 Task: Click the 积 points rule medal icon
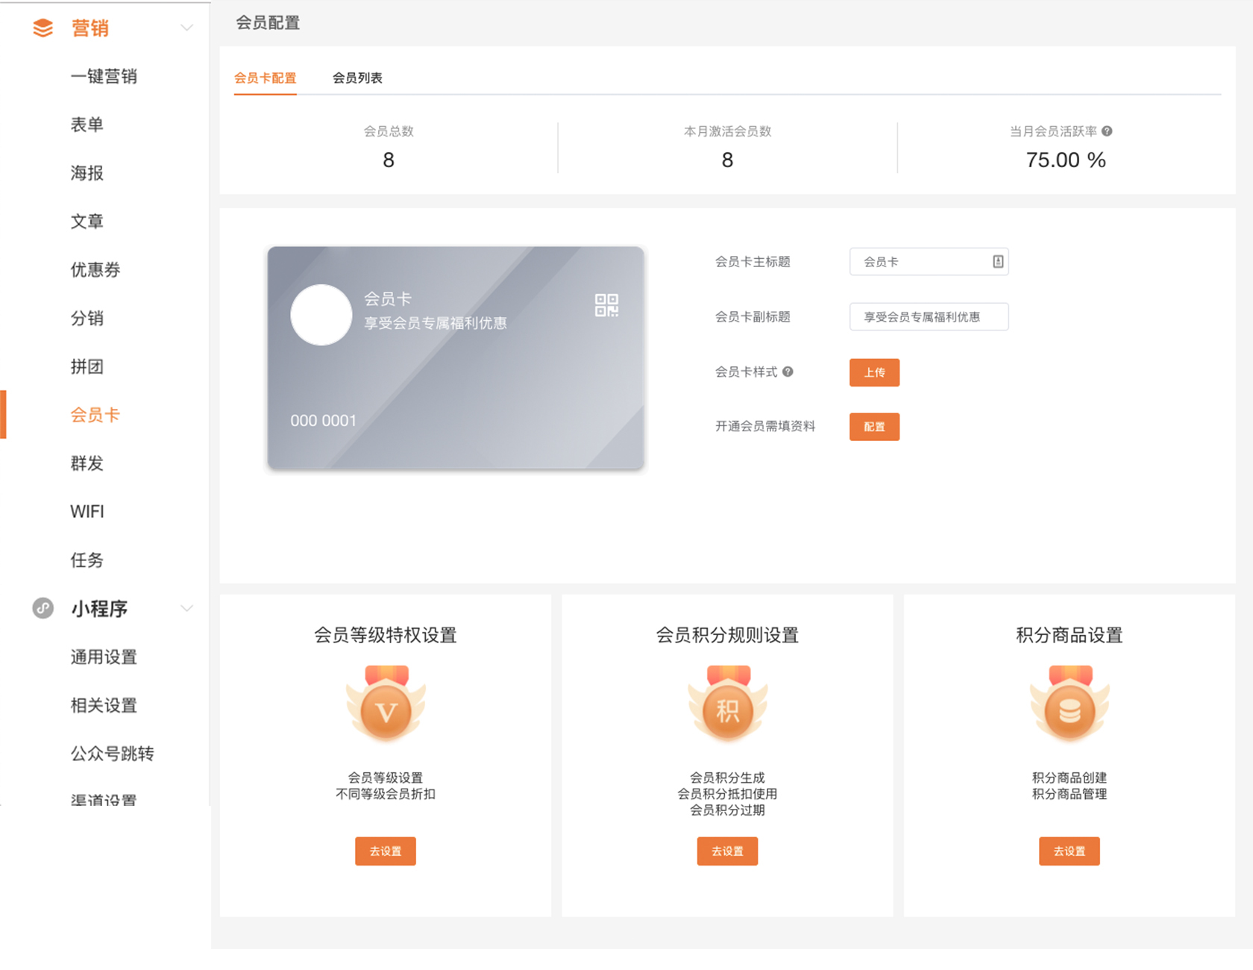(727, 705)
